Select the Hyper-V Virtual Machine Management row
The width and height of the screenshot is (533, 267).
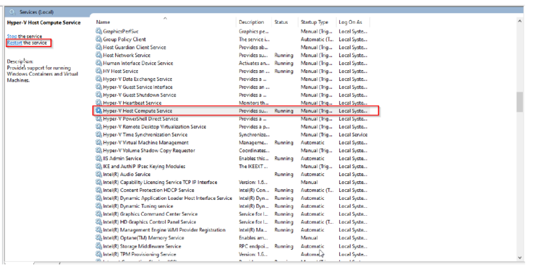coord(145,143)
